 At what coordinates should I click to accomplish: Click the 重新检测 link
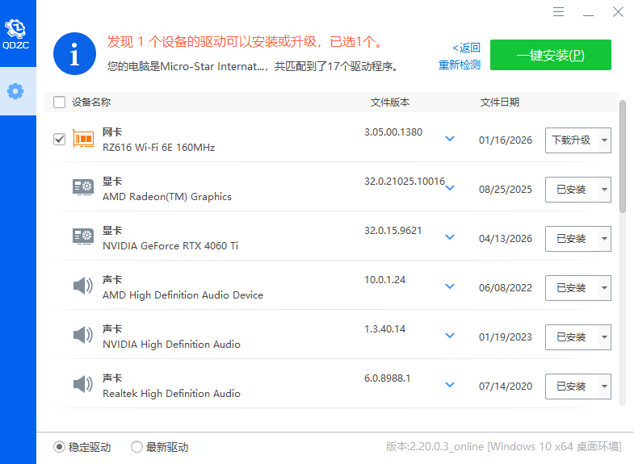click(460, 65)
